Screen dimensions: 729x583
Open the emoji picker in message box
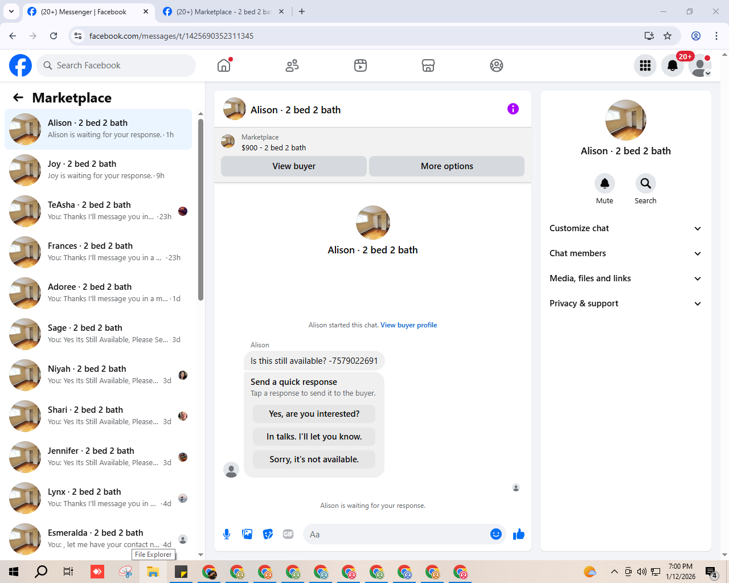click(496, 534)
